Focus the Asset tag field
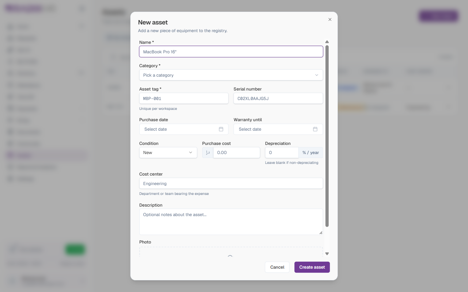This screenshot has width=468, height=292. (184, 99)
